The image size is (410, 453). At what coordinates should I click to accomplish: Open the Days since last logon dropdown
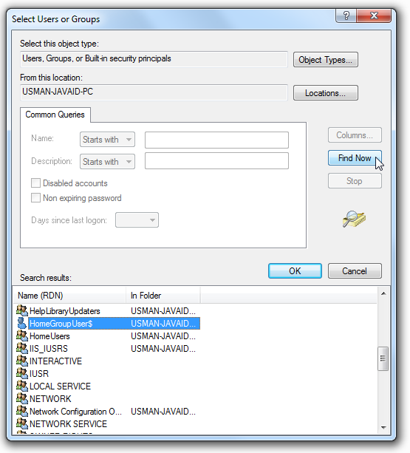coord(137,220)
